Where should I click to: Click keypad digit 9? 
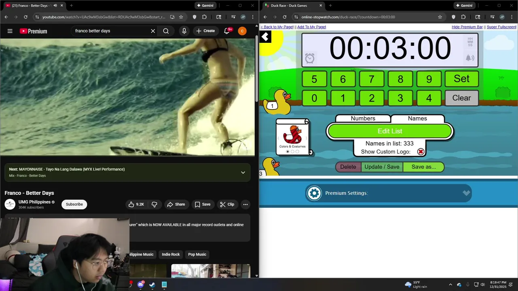[429, 79]
